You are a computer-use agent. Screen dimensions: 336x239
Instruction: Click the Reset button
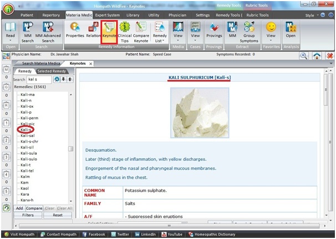pos(58,215)
